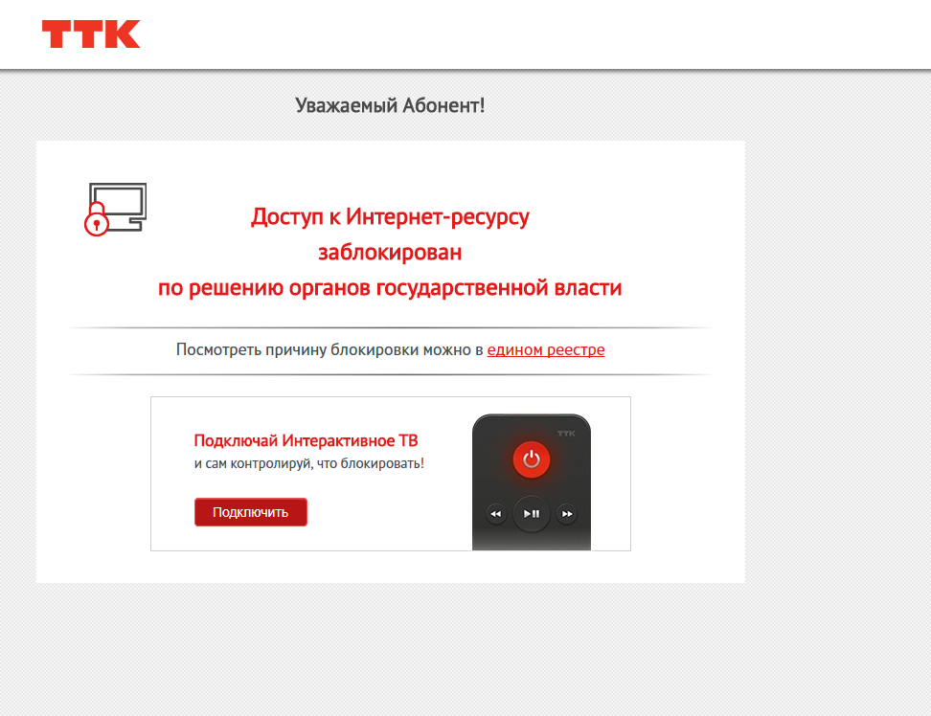Click small TTK logo on remote
This screenshot has height=716, width=931.
click(x=566, y=434)
